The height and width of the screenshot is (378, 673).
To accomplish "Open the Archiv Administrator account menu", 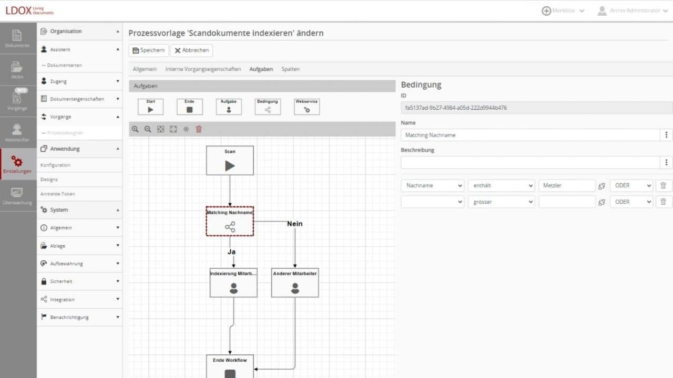I will 633,10.
